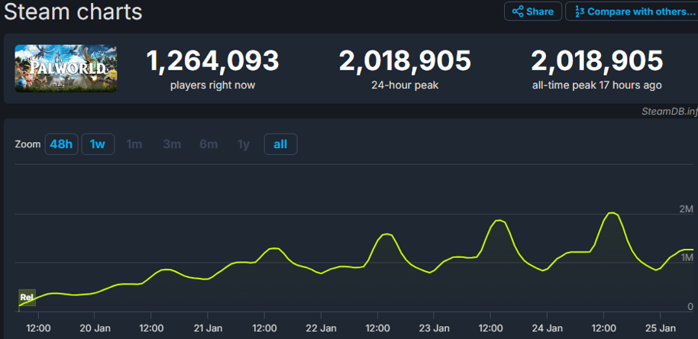This screenshot has width=698, height=339.
Task: Click the Rel release marker on chart
Action: [27, 298]
